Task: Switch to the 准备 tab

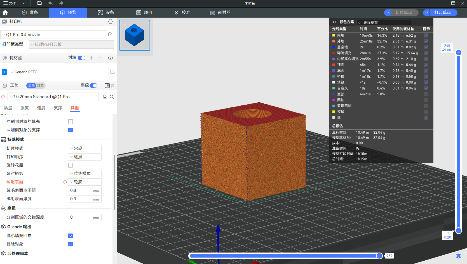Action: tap(30, 13)
